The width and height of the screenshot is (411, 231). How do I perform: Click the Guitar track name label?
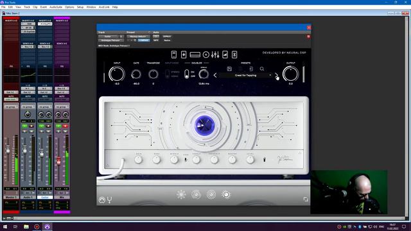(45, 197)
